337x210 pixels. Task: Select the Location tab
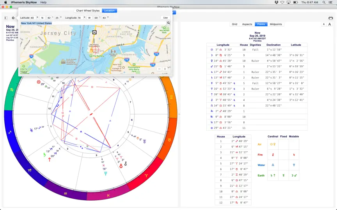109,10
